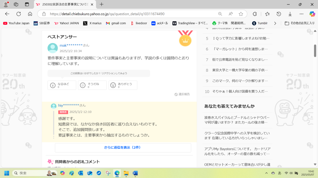
Task: Open その他のお気に入り folder
Action: click(300, 23)
